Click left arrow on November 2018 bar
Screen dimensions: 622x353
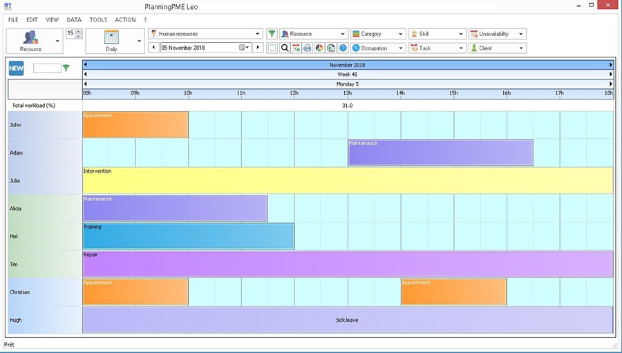[x=85, y=65]
